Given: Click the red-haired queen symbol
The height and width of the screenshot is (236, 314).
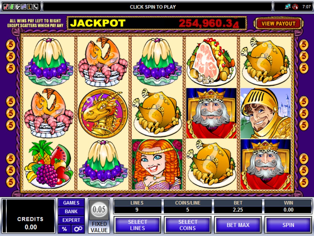Looking at the screenshot, I should point(157,164).
